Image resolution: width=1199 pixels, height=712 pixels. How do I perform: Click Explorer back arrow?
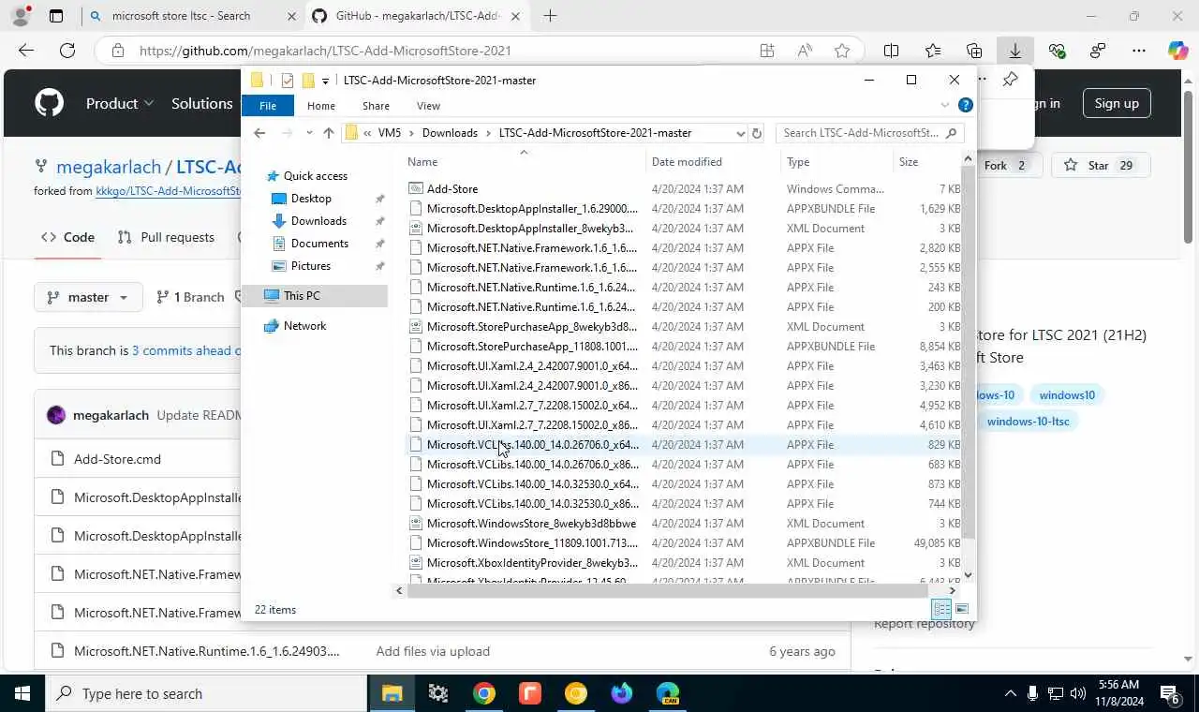(259, 133)
